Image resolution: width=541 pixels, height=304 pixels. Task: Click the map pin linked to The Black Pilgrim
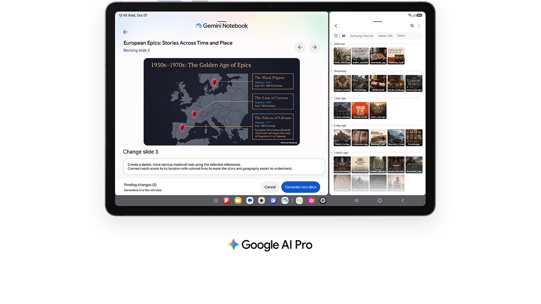(x=215, y=82)
